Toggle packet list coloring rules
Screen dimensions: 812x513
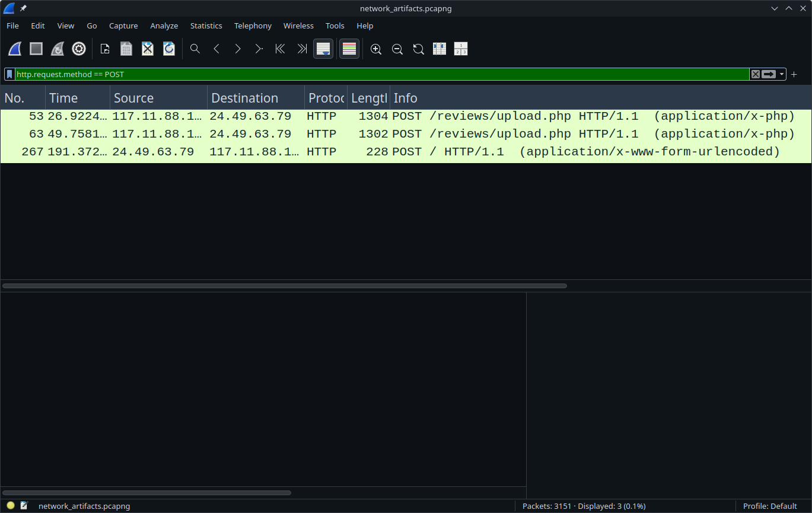[349, 49]
